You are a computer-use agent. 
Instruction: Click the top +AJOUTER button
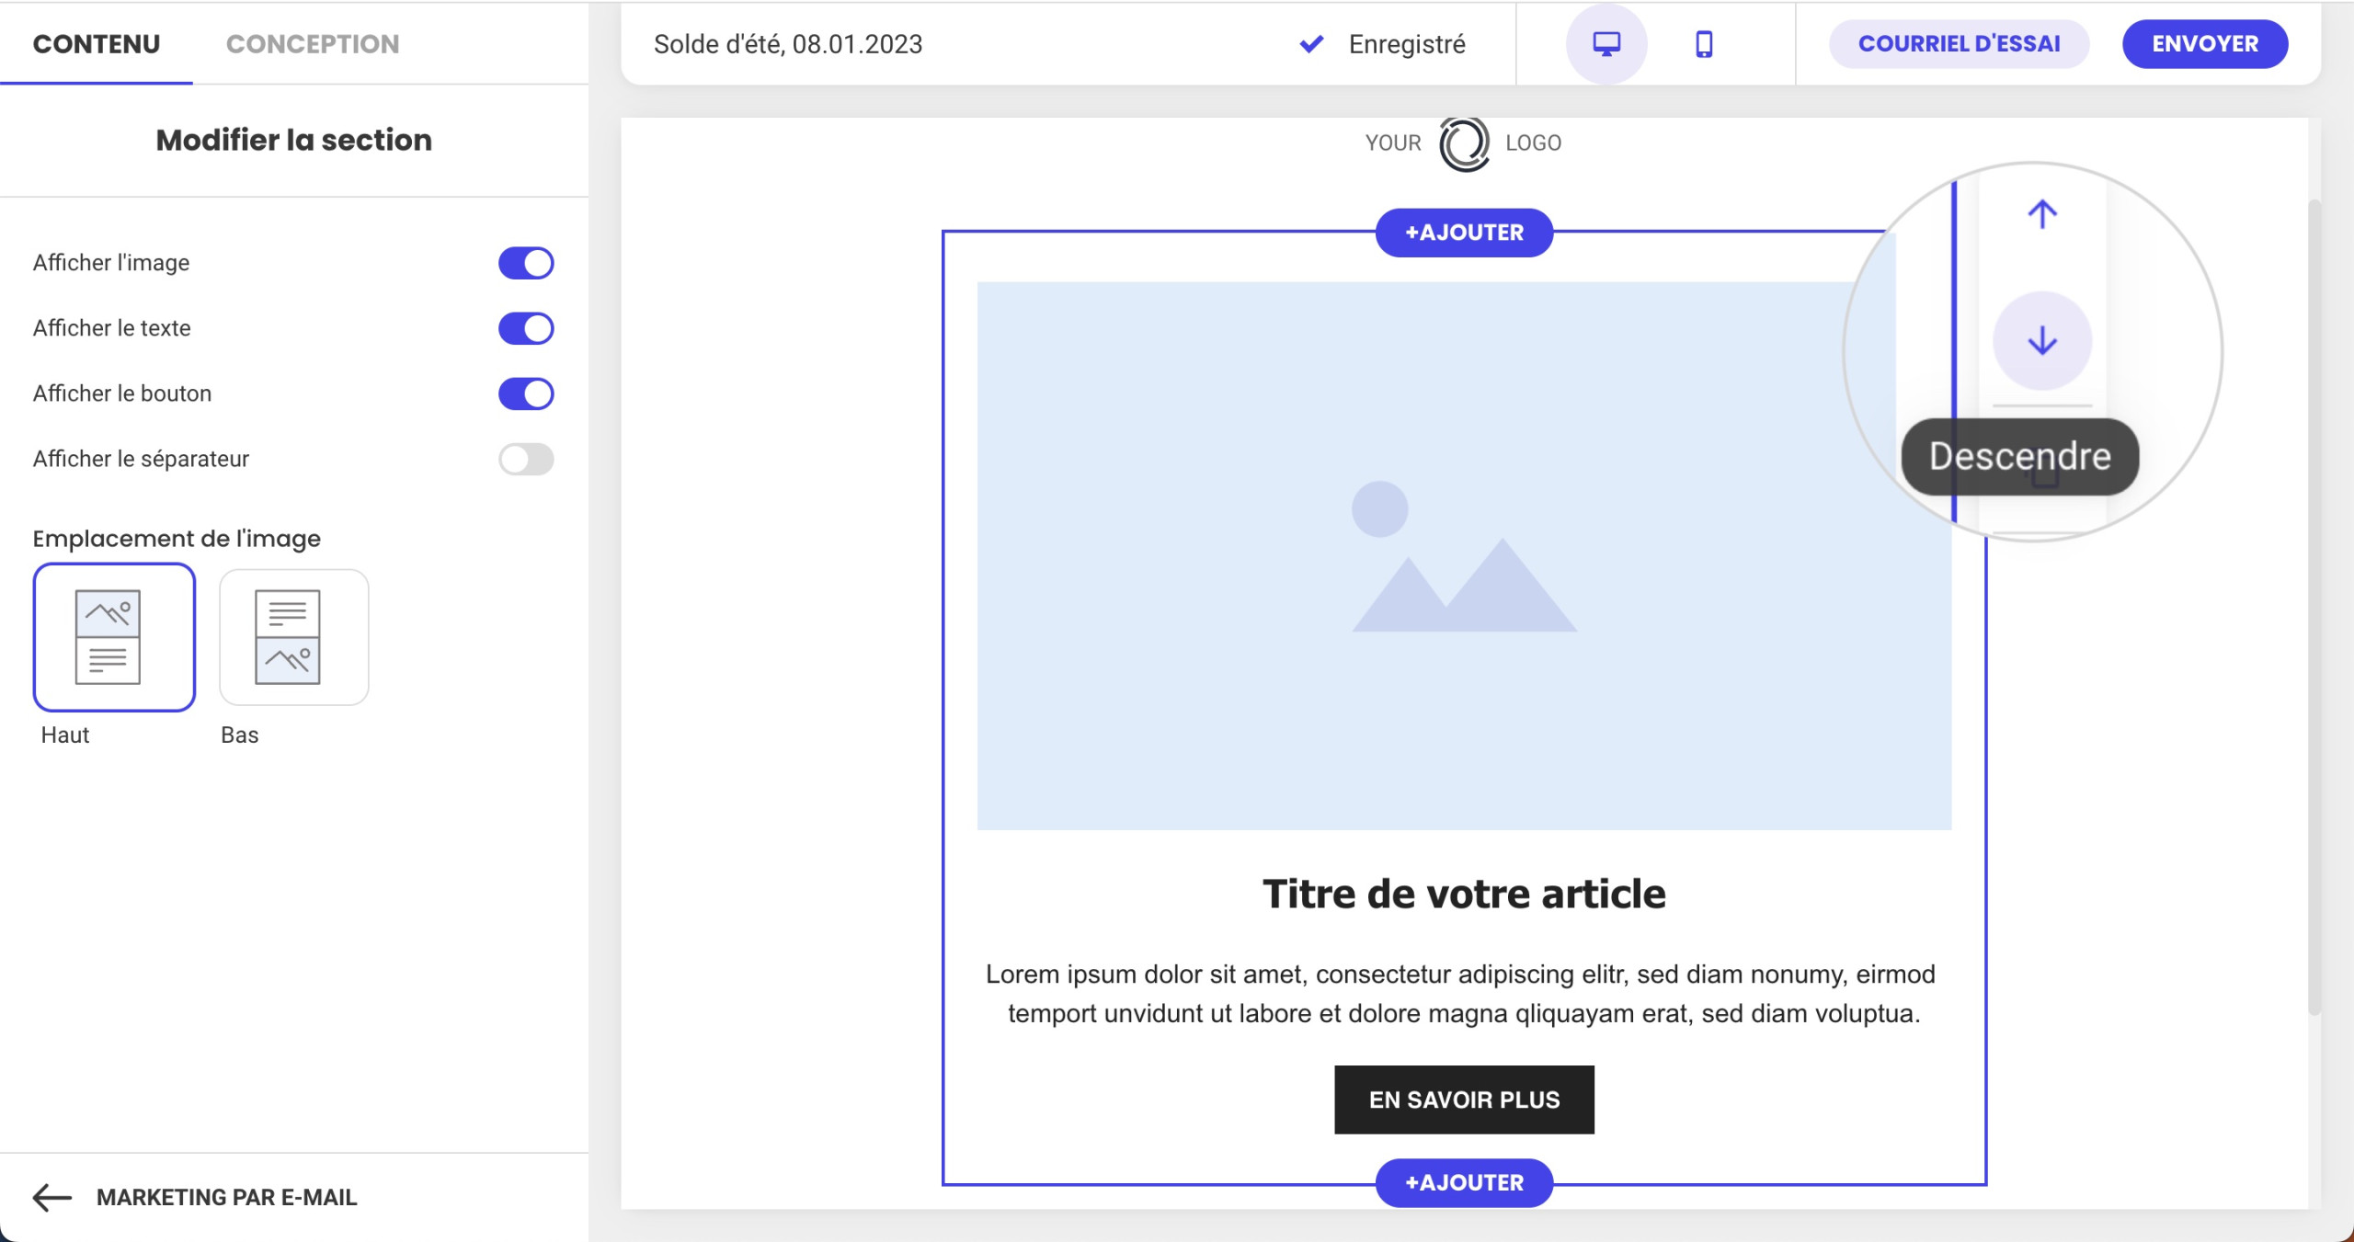coord(1464,233)
